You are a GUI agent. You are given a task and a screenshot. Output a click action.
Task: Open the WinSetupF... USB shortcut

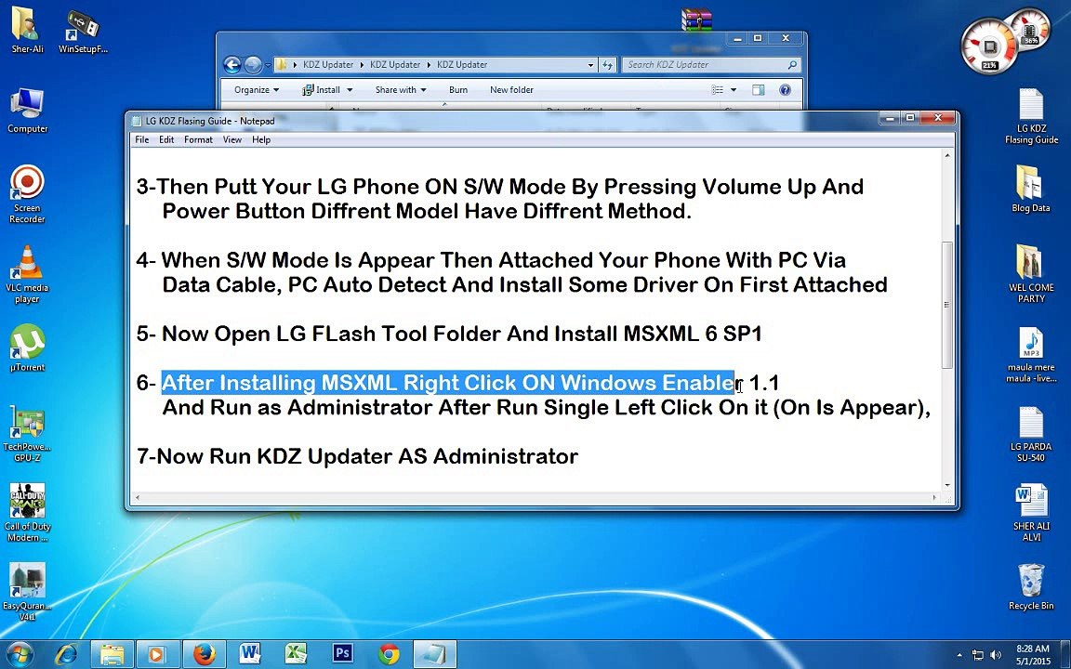[83, 30]
